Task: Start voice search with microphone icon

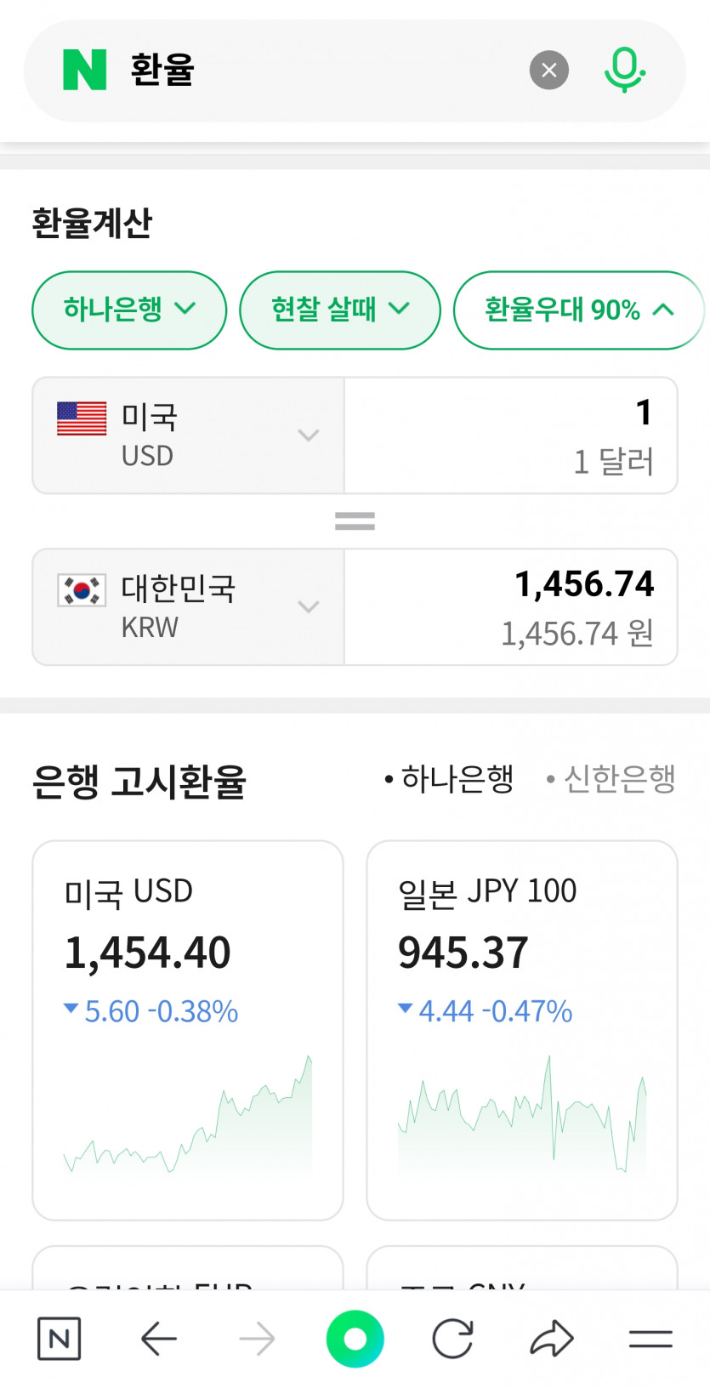Action: (625, 70)
